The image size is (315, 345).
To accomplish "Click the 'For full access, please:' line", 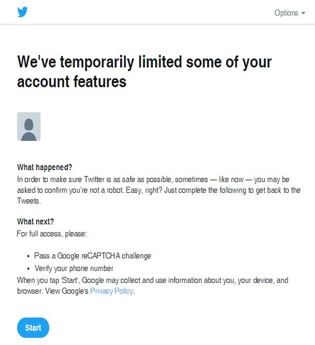I will tap(52, 234).
